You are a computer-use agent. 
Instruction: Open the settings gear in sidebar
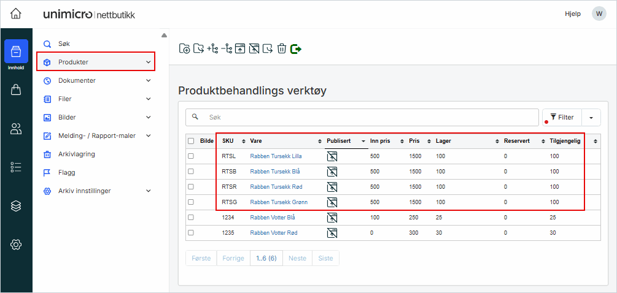(x=16, y=245)
